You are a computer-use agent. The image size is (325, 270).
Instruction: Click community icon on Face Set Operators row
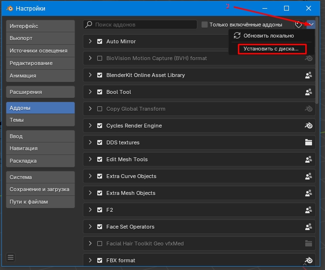[309, 227]
